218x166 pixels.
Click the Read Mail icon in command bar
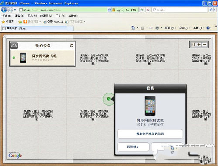click(151, 28)
